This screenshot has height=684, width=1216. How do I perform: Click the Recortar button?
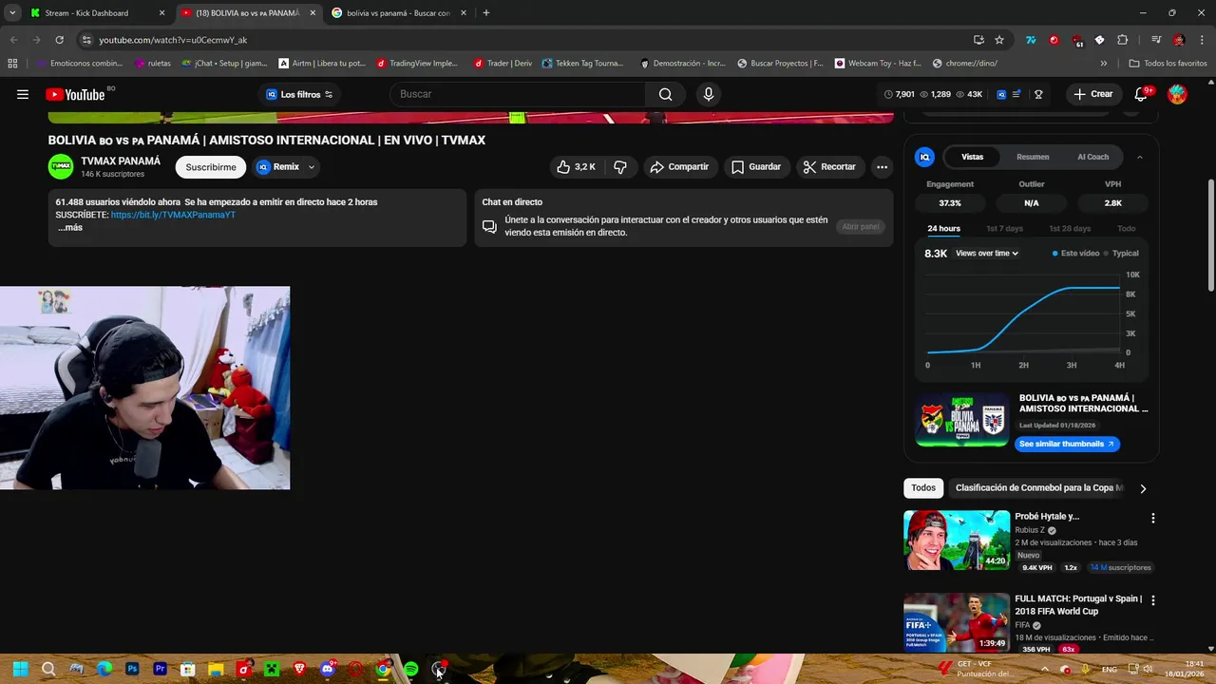[829, 167]
